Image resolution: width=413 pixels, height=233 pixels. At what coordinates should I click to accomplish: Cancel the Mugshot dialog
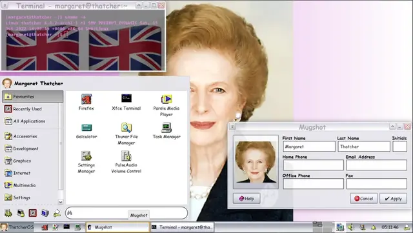[x=364, y=199]
